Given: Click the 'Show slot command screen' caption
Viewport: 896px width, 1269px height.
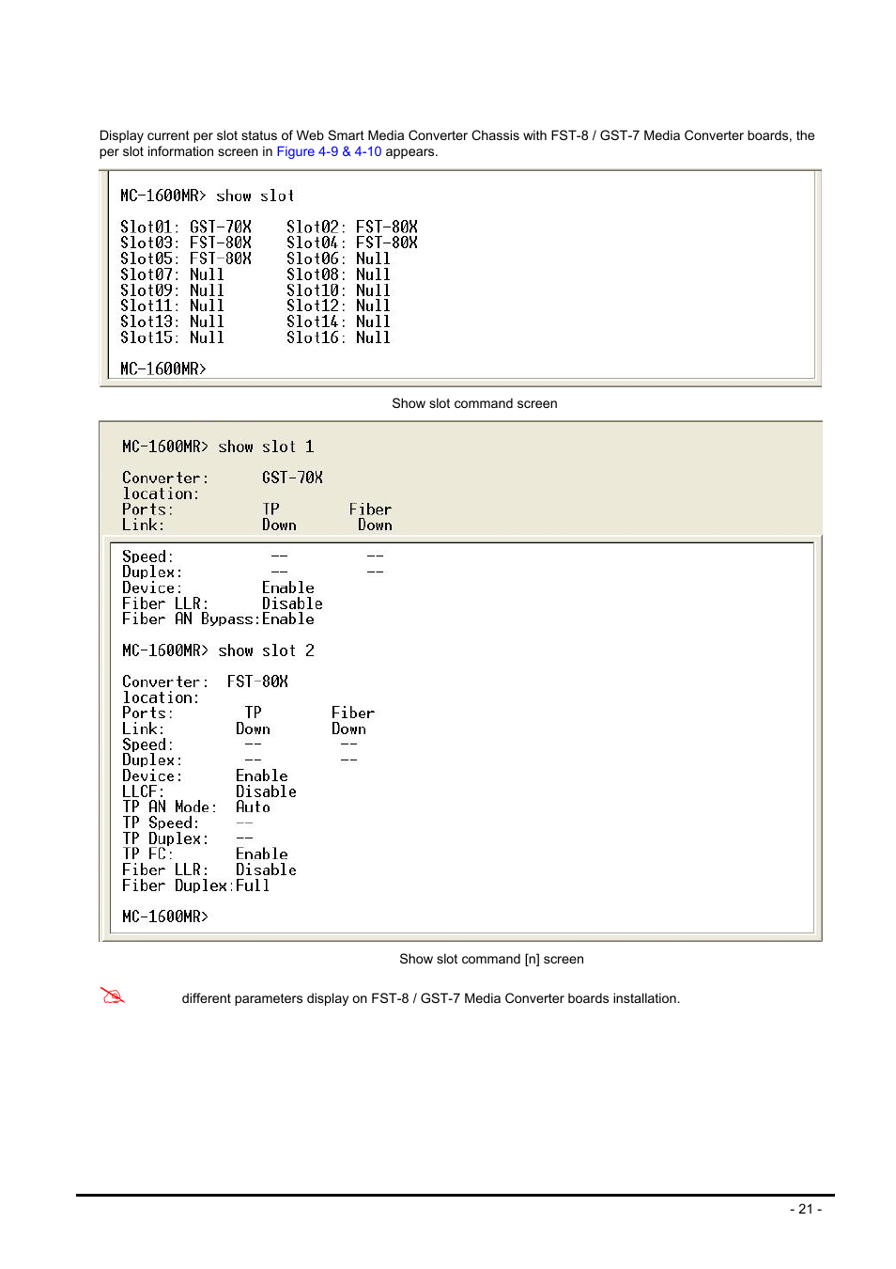Looking at the screenshot, I should coord(474,403).
